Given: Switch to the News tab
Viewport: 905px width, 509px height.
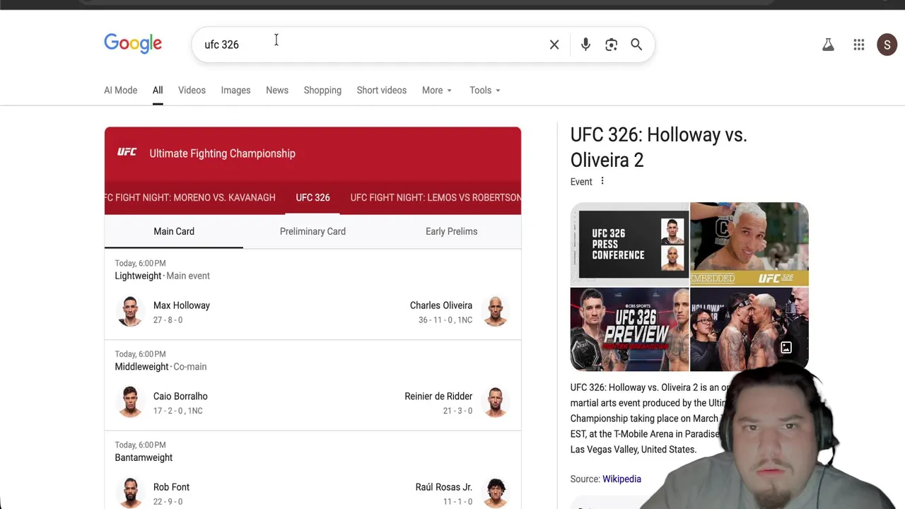Looking at the screenshot, I should pyautogui.click(x=277, y=90).
